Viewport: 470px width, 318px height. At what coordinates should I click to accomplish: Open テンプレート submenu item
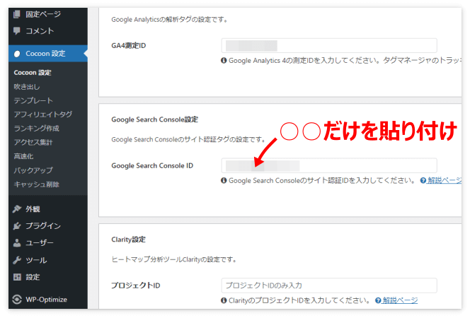pyautogui.click(x=33, y=100)
